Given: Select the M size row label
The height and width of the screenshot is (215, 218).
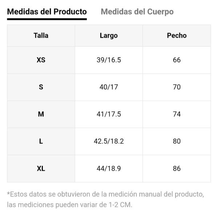Looking at the screenshot, I should pyautogui.click(x=41, y=114).
